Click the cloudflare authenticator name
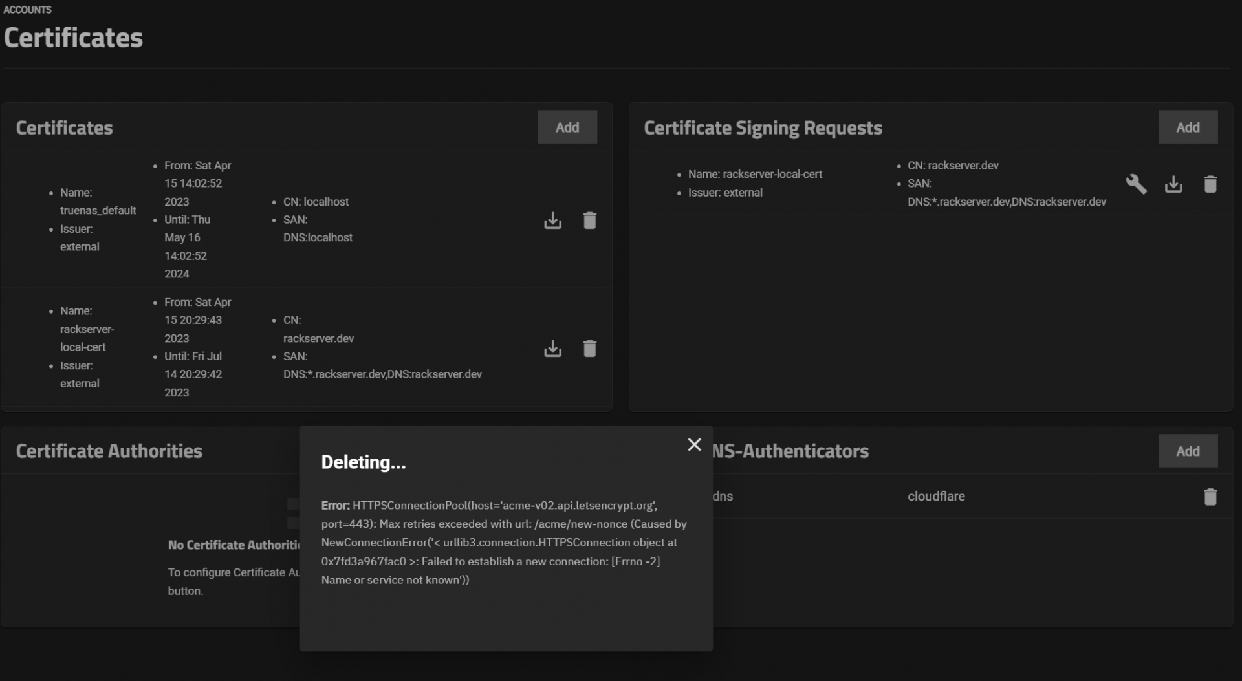The height and width of the screenshot is (681, 1242). pyautogui.click(x=936, y=496)
